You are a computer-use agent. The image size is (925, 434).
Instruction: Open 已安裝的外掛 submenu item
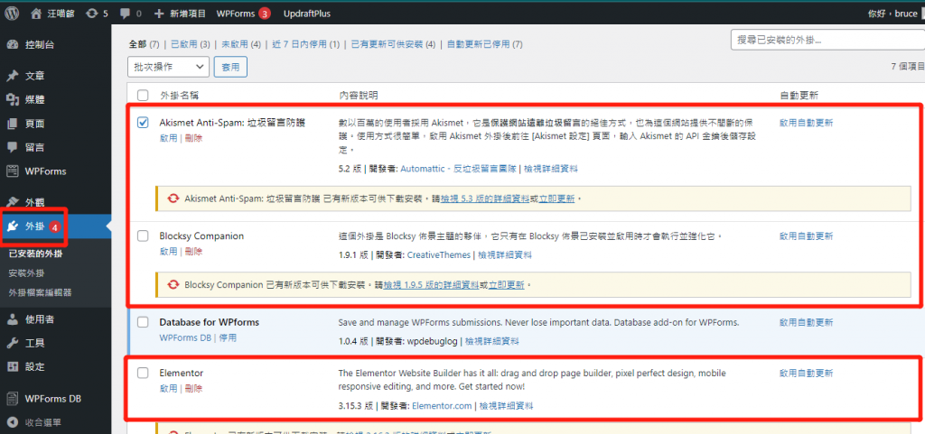pos(36,254)
